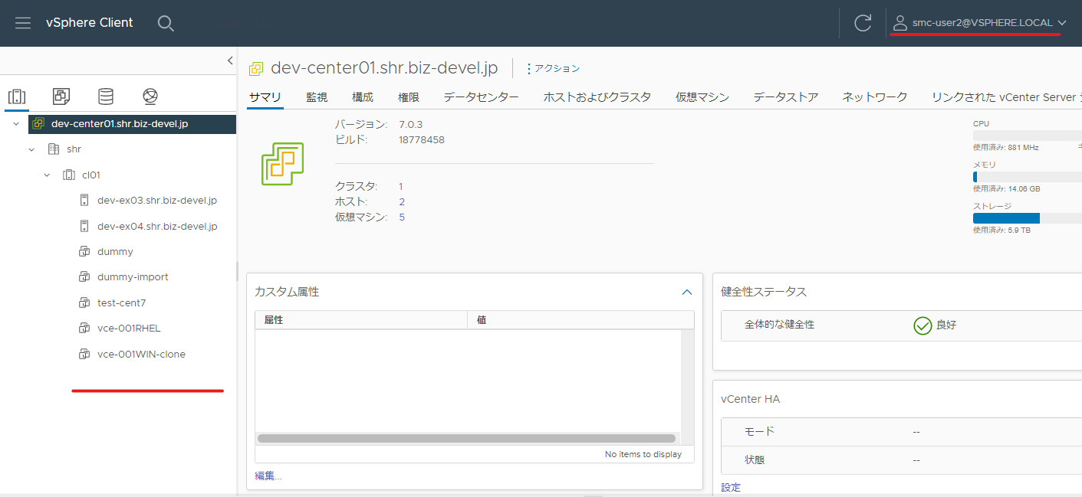Click the test-cent7 VM icon
This screenshot has width=1082, height=497.
[84, 303]
